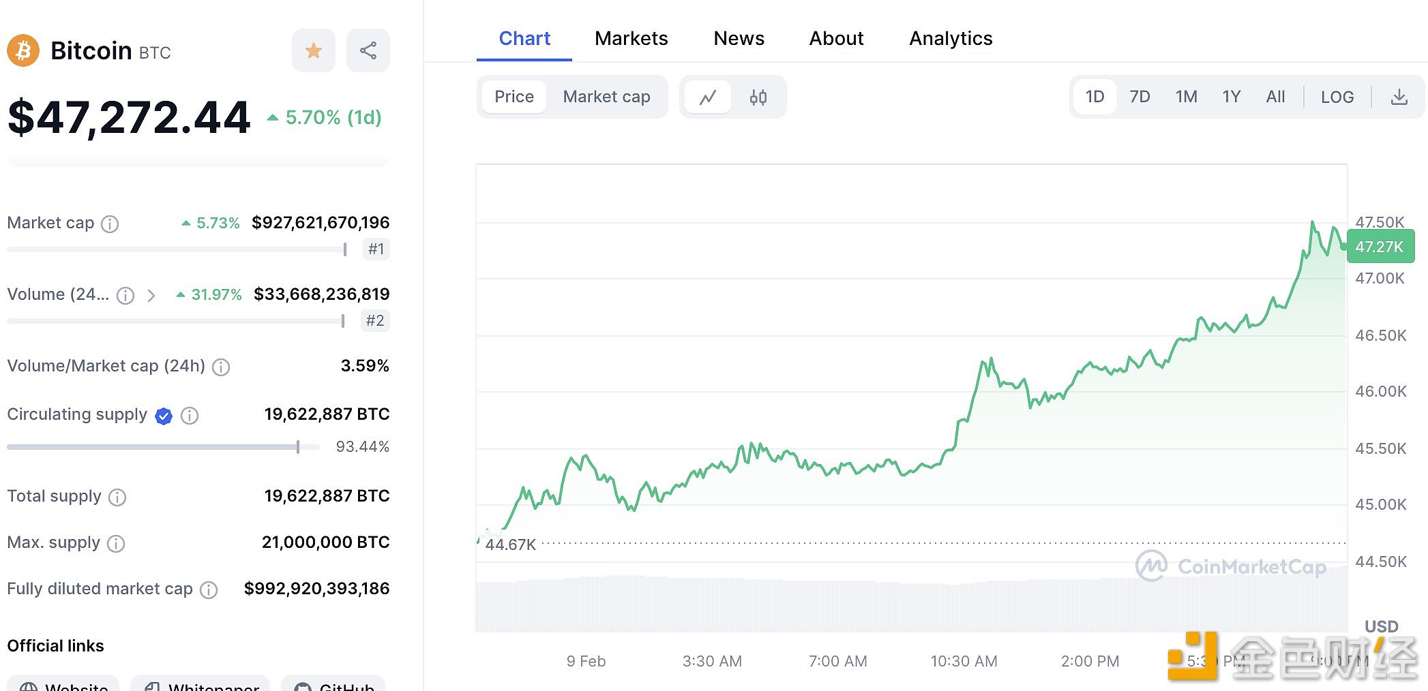The image size is (1428, 691).
Task: Click Market cap rank #1 badge
Action: pos(376,249)
